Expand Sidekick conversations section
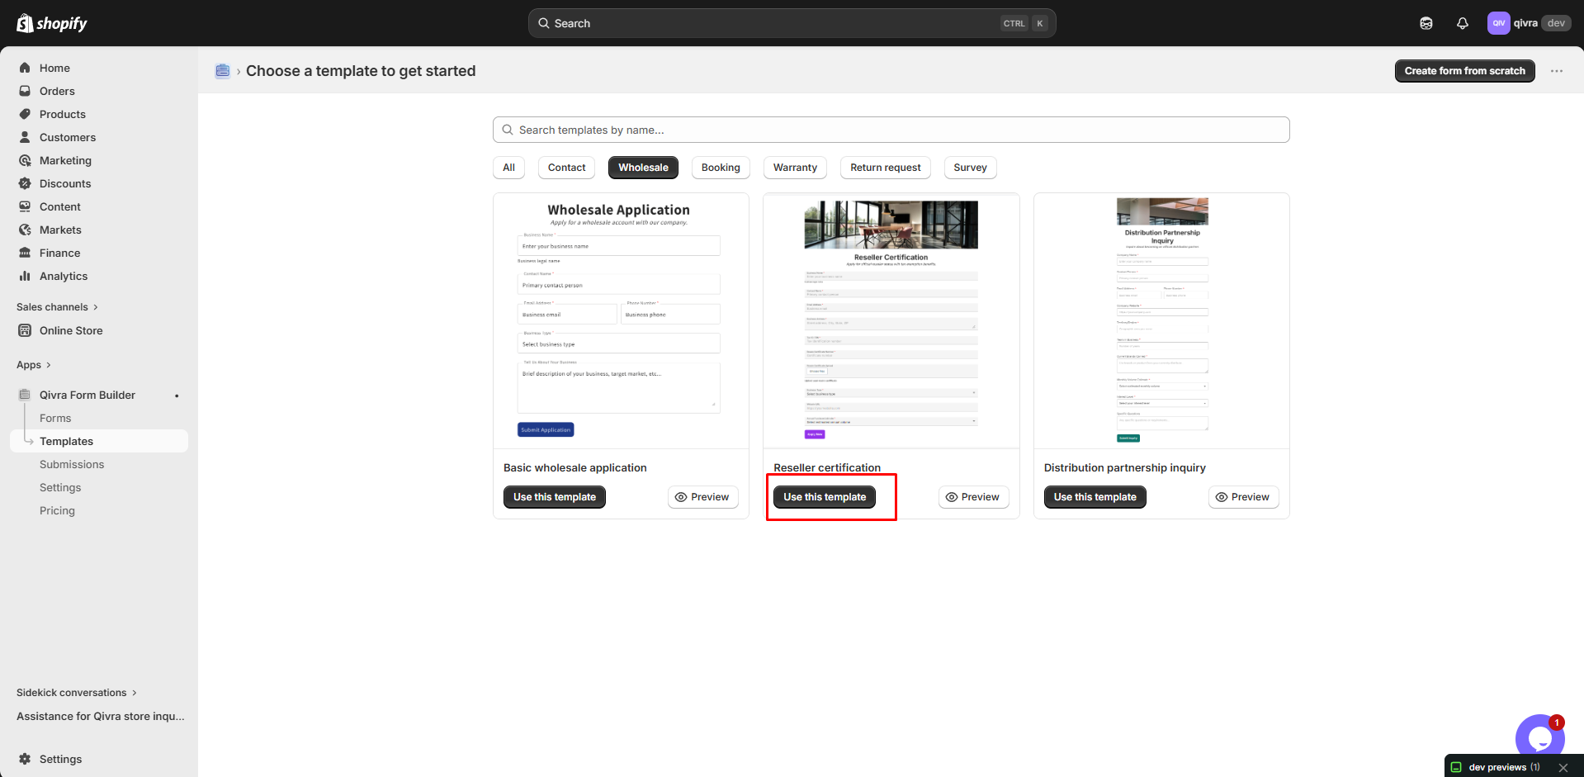Viewport: 1584px width, 777px height. coord(77,693)
